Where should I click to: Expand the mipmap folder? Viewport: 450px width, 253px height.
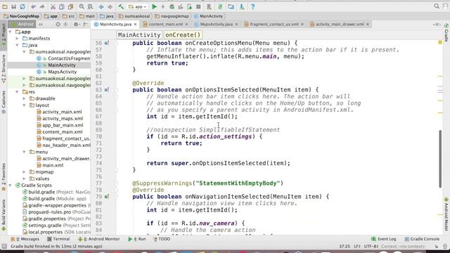(24, 172)
